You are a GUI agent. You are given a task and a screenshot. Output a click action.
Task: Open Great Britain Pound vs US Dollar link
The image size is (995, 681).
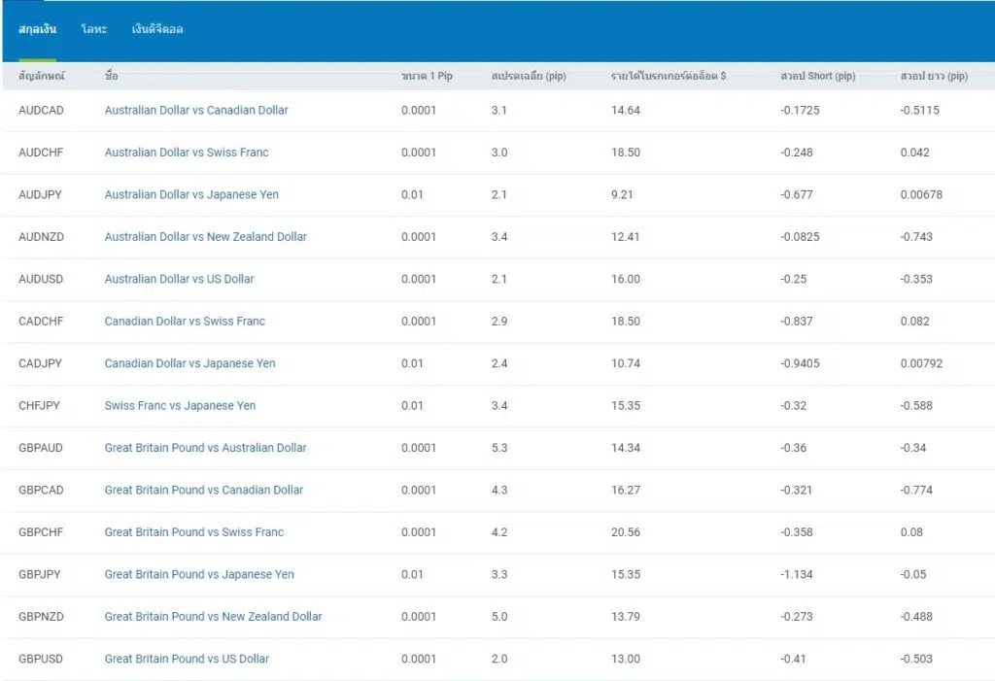click(187, 659)
